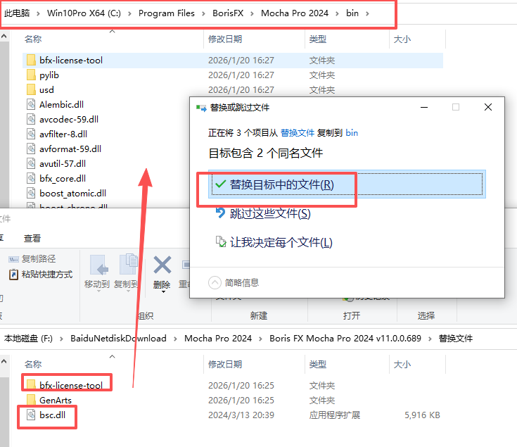Select the bfx_core.dll file icon
This screenshot has height=447, width=517.
coord(31,179)
